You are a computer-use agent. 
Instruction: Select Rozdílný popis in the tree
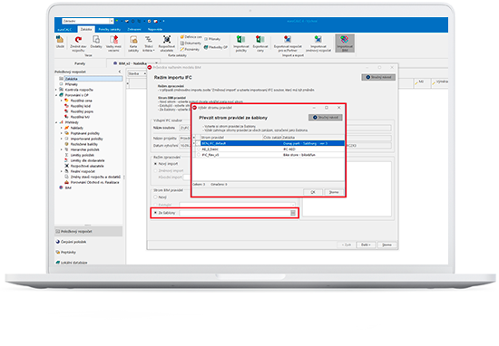79,111
